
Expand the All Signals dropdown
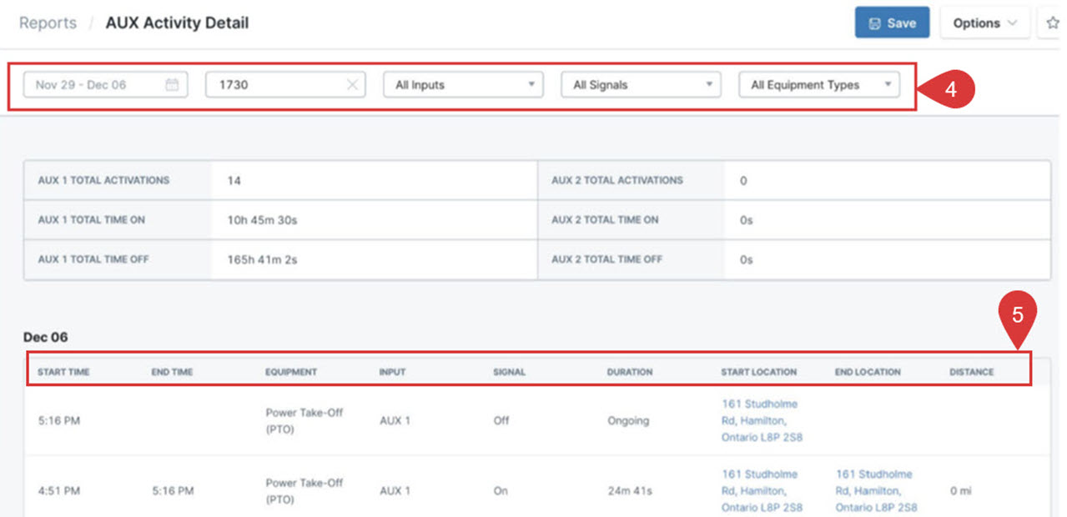click(641, 84)
